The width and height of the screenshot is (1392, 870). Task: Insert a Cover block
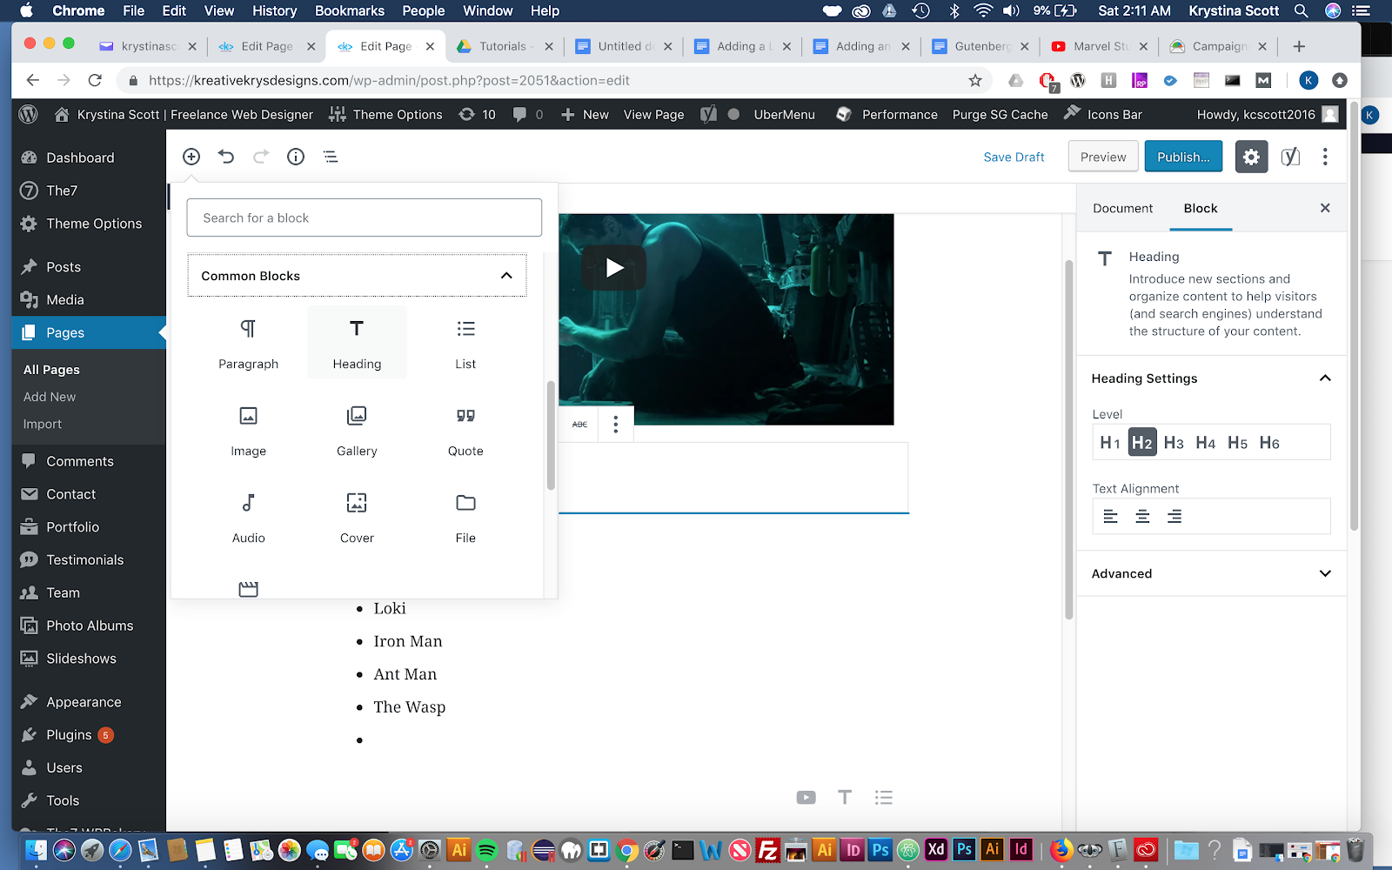click(x=357, y=516)
